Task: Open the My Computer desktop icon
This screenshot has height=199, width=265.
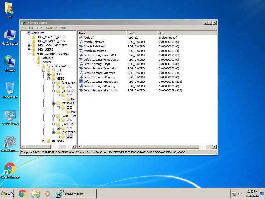Action: 10,35
